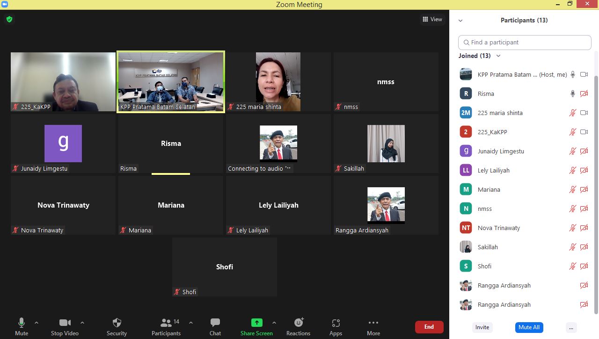Expand audio options arrow next to Mute

[37, 323]
